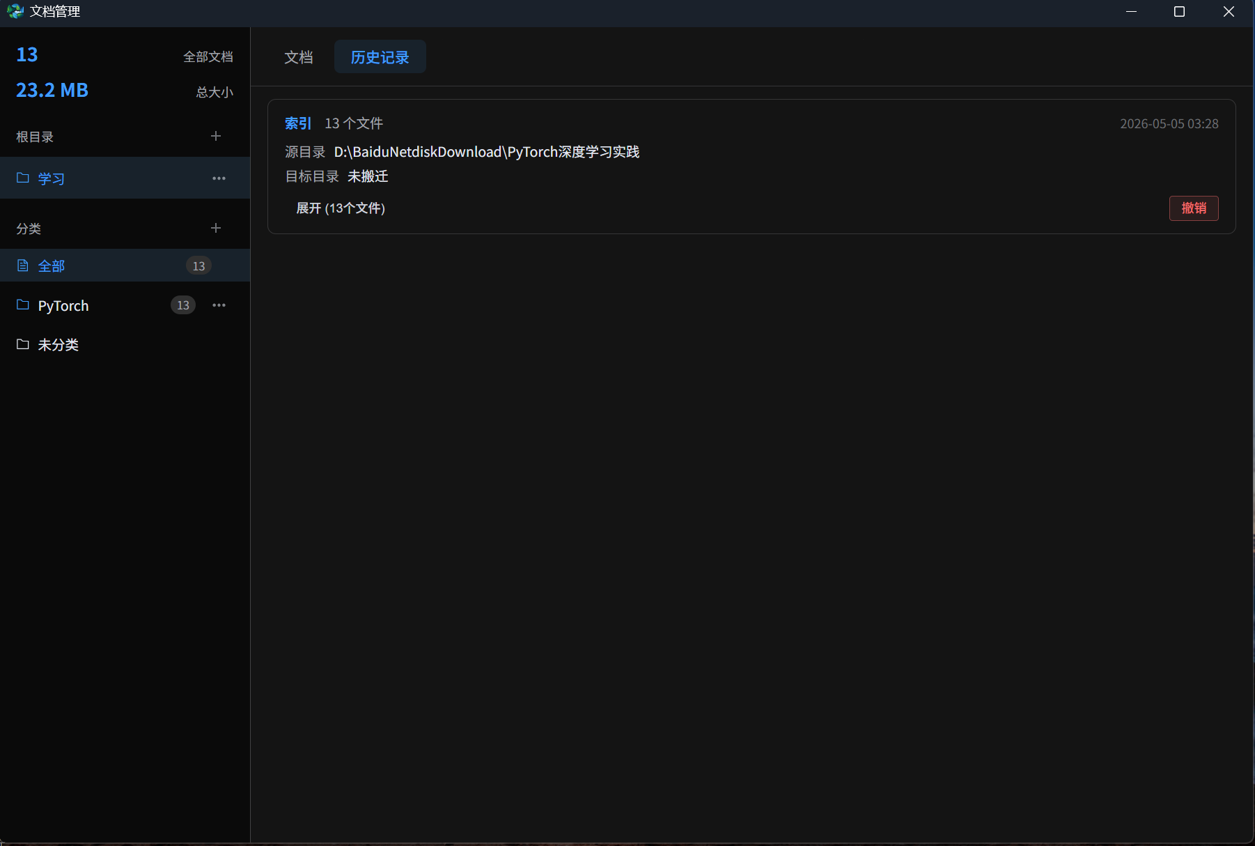Maximize the 文档管理 window

click(1179, 12)
